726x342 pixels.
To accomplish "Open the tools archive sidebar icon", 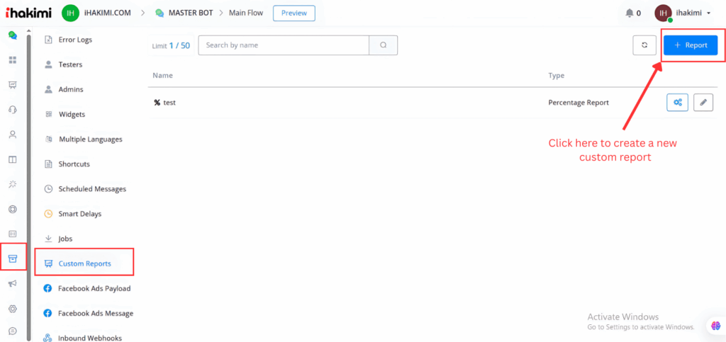I will tap(12, 258).
